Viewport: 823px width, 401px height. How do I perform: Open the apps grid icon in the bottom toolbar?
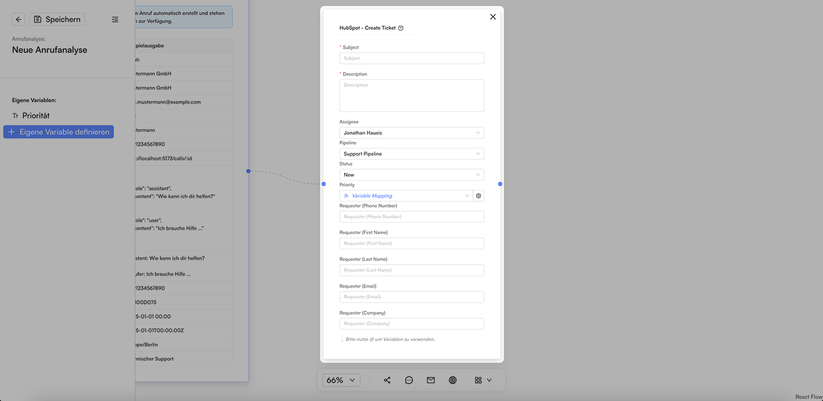pyautogui.click(x=478, y=380)
